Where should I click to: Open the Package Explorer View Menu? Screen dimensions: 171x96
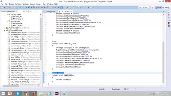pos(34,11)
